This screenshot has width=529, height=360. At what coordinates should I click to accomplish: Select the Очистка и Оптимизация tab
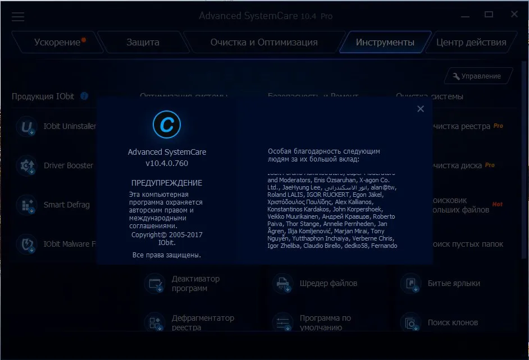tap(264, 42)
